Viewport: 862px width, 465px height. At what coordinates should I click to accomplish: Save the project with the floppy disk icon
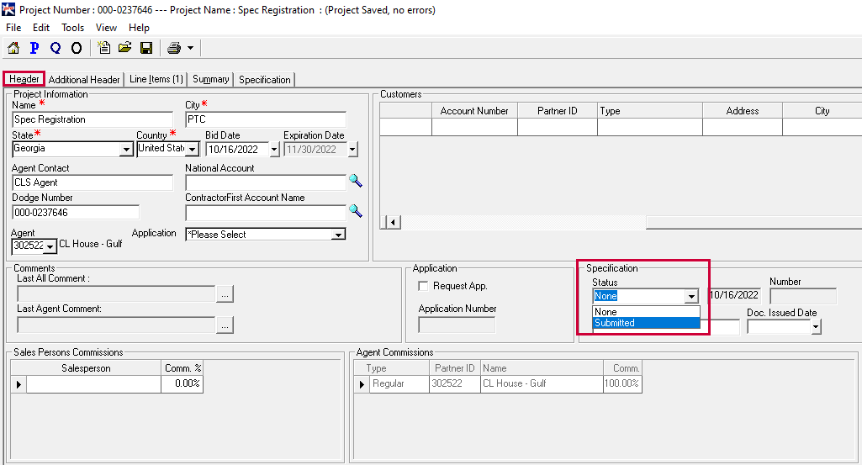[145, 48]
